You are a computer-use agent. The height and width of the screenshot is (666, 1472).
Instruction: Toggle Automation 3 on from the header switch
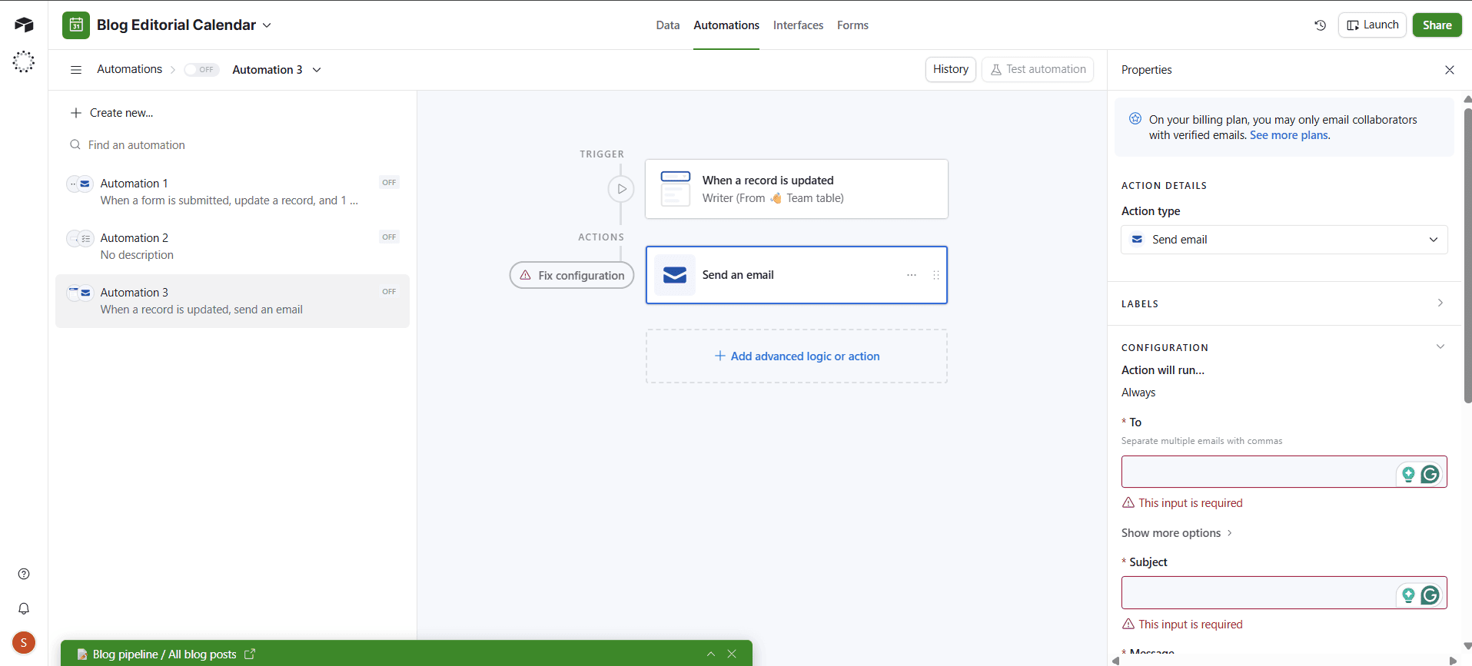pyautogui.click(x=201, y=70)
